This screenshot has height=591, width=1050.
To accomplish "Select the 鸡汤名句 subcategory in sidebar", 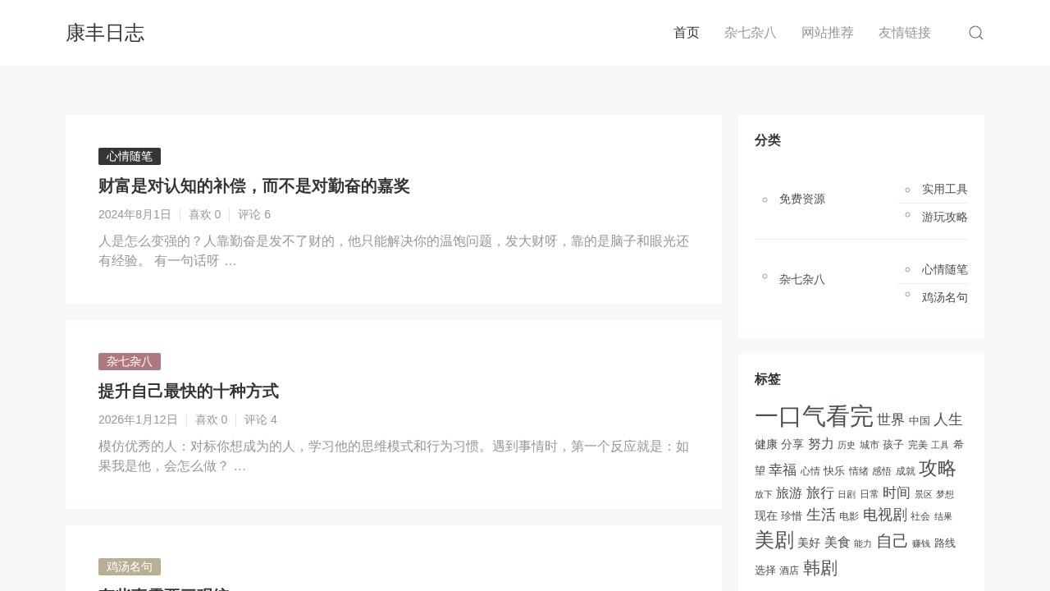I will point(944,298).
